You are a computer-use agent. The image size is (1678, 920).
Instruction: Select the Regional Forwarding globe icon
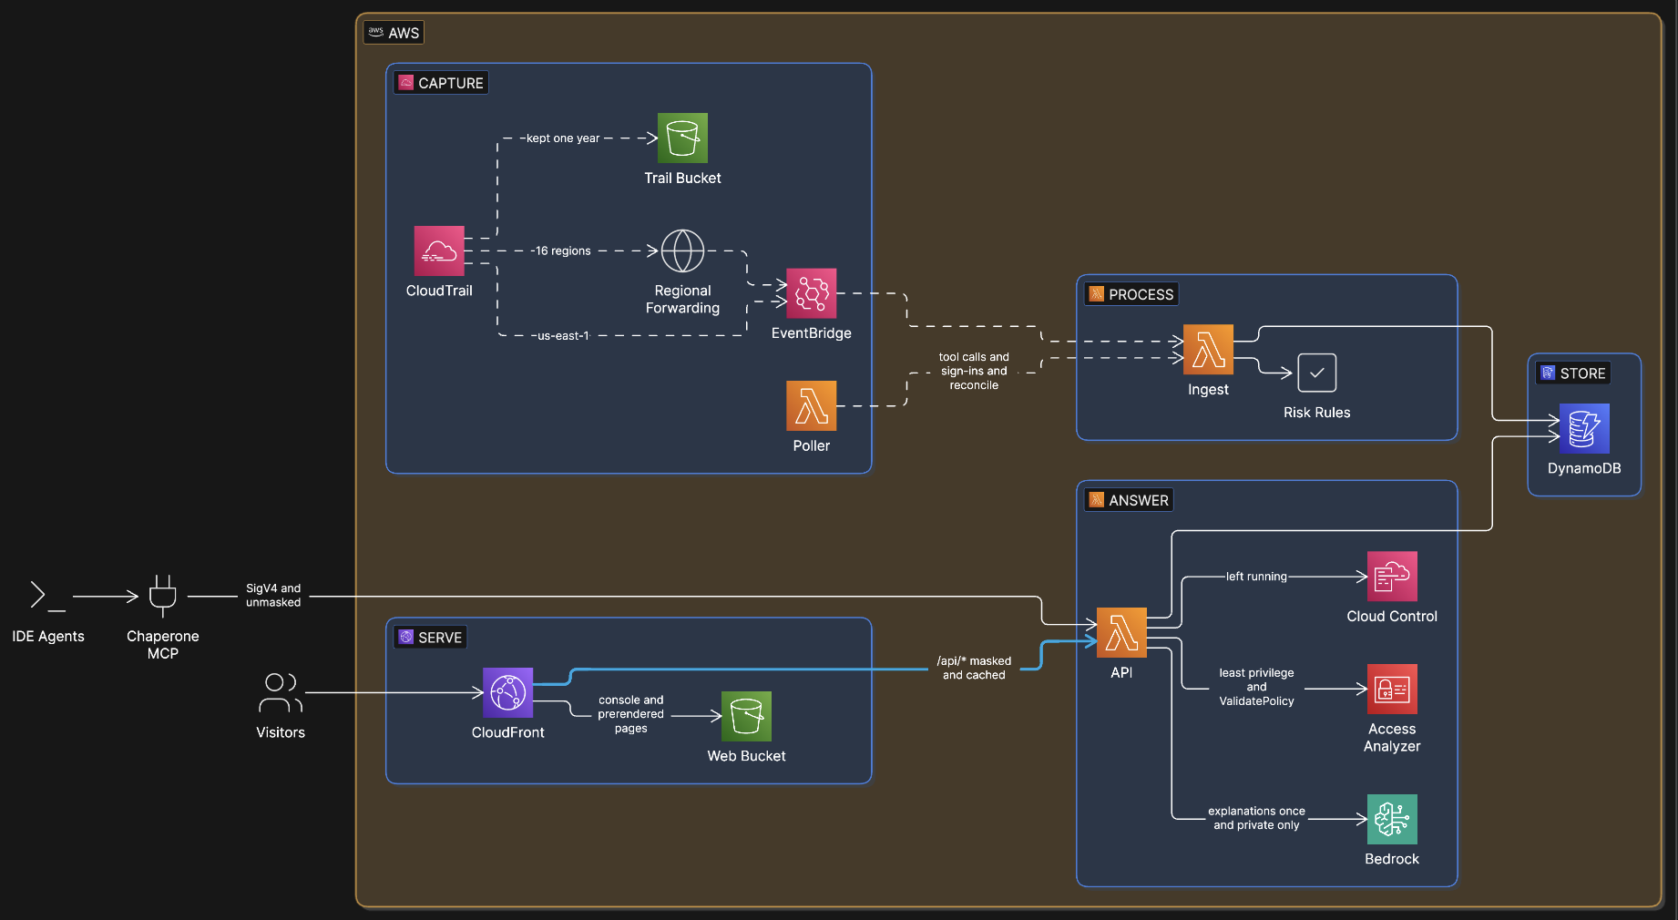682,250
